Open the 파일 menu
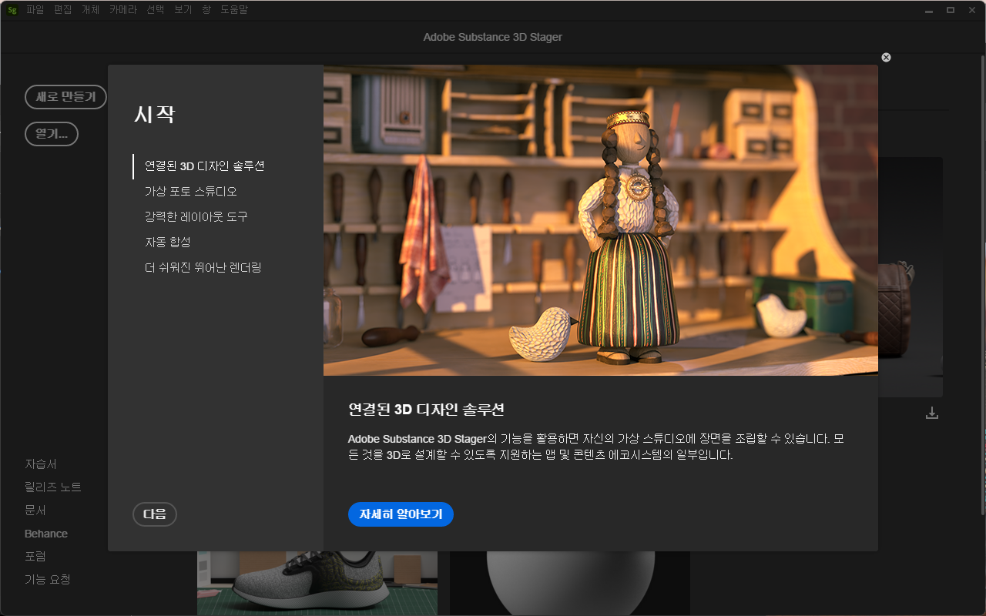This screenshot has width=986, height=616. tap(35, 10)
